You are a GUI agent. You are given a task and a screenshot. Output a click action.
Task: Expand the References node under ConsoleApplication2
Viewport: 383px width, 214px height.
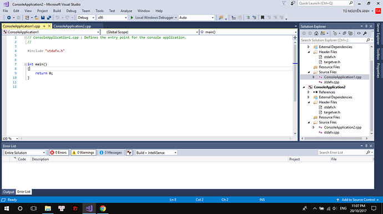click(309, 92)
